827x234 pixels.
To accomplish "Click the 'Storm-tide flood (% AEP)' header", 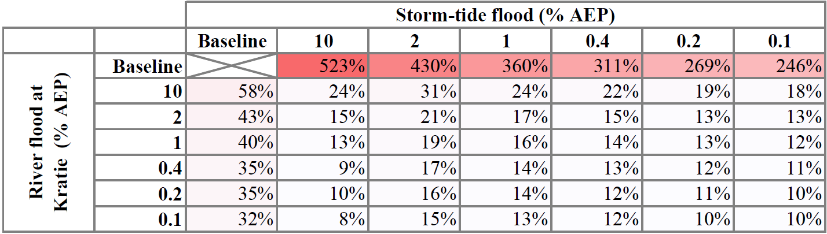I will [504, 16].
